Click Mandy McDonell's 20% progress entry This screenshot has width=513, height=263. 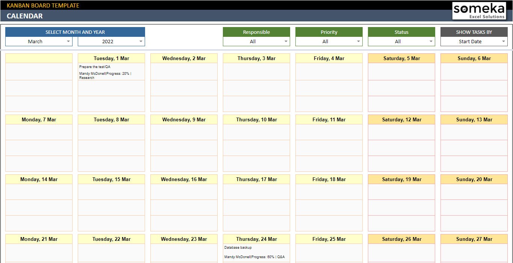click(x=105, y=75)
